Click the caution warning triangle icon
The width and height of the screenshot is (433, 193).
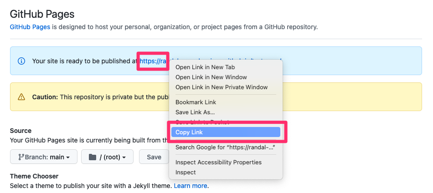coord(21,97)
